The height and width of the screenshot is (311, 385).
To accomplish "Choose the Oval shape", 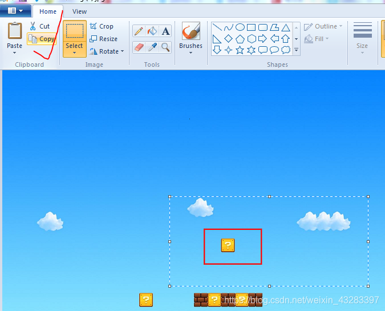I will coord(240,27).
